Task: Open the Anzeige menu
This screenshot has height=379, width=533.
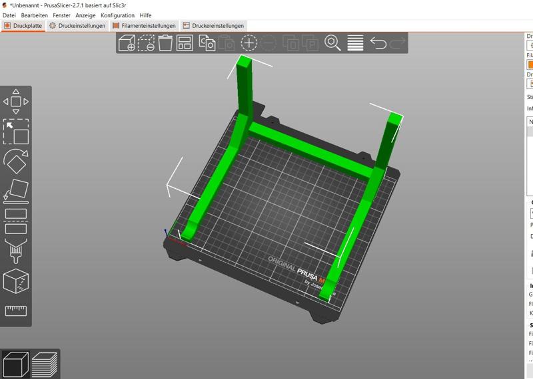Action: click(85, 15)
